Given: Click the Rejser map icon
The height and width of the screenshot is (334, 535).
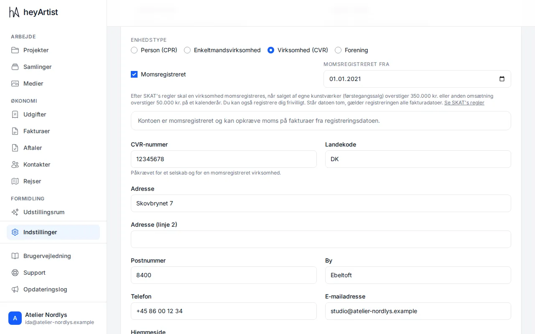Looking at the screenshot, I should [x=15, y=181].
